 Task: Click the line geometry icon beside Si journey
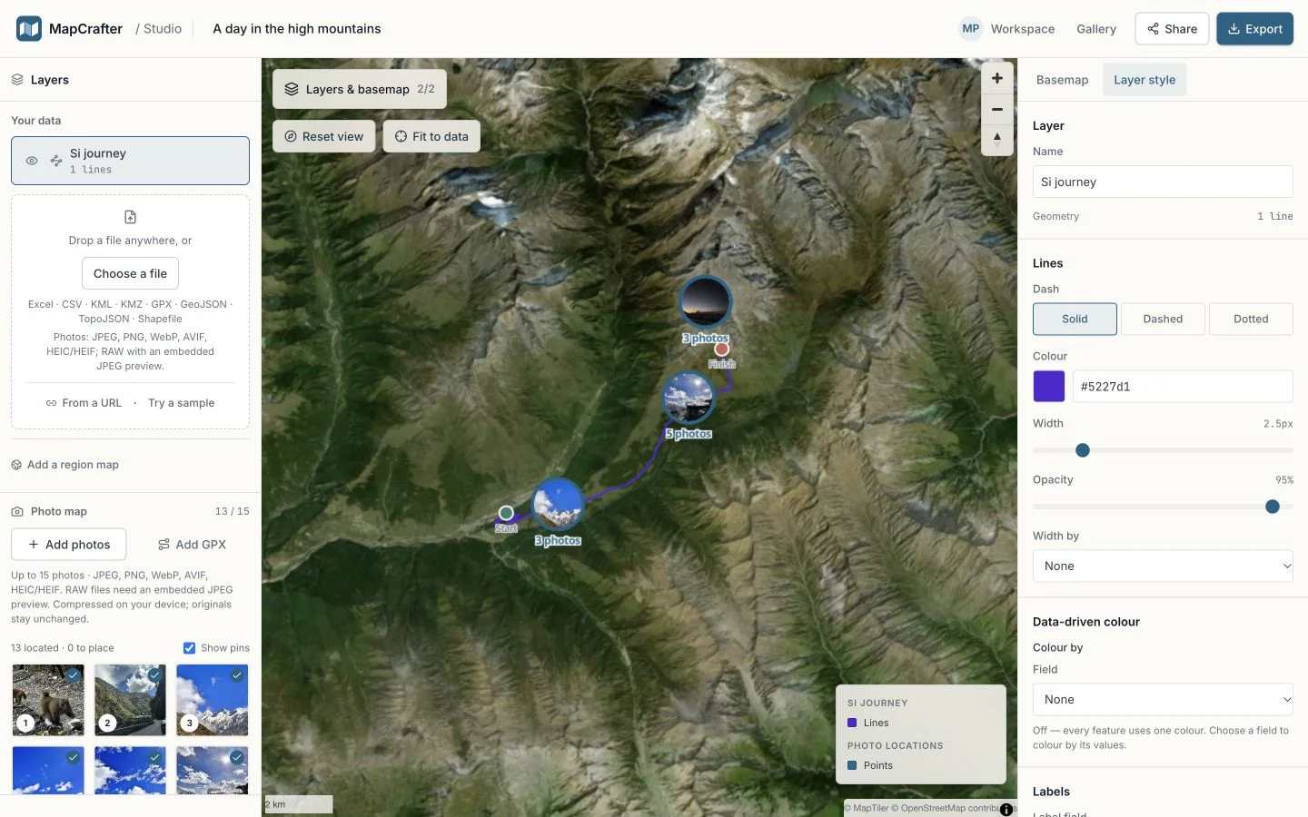(x=56, y=161)
